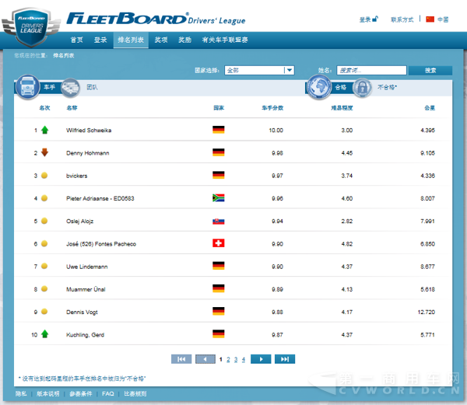The height and width of the screenshot is (405, 467).
Task: Go to page 2 link
Action: [228, 359]
